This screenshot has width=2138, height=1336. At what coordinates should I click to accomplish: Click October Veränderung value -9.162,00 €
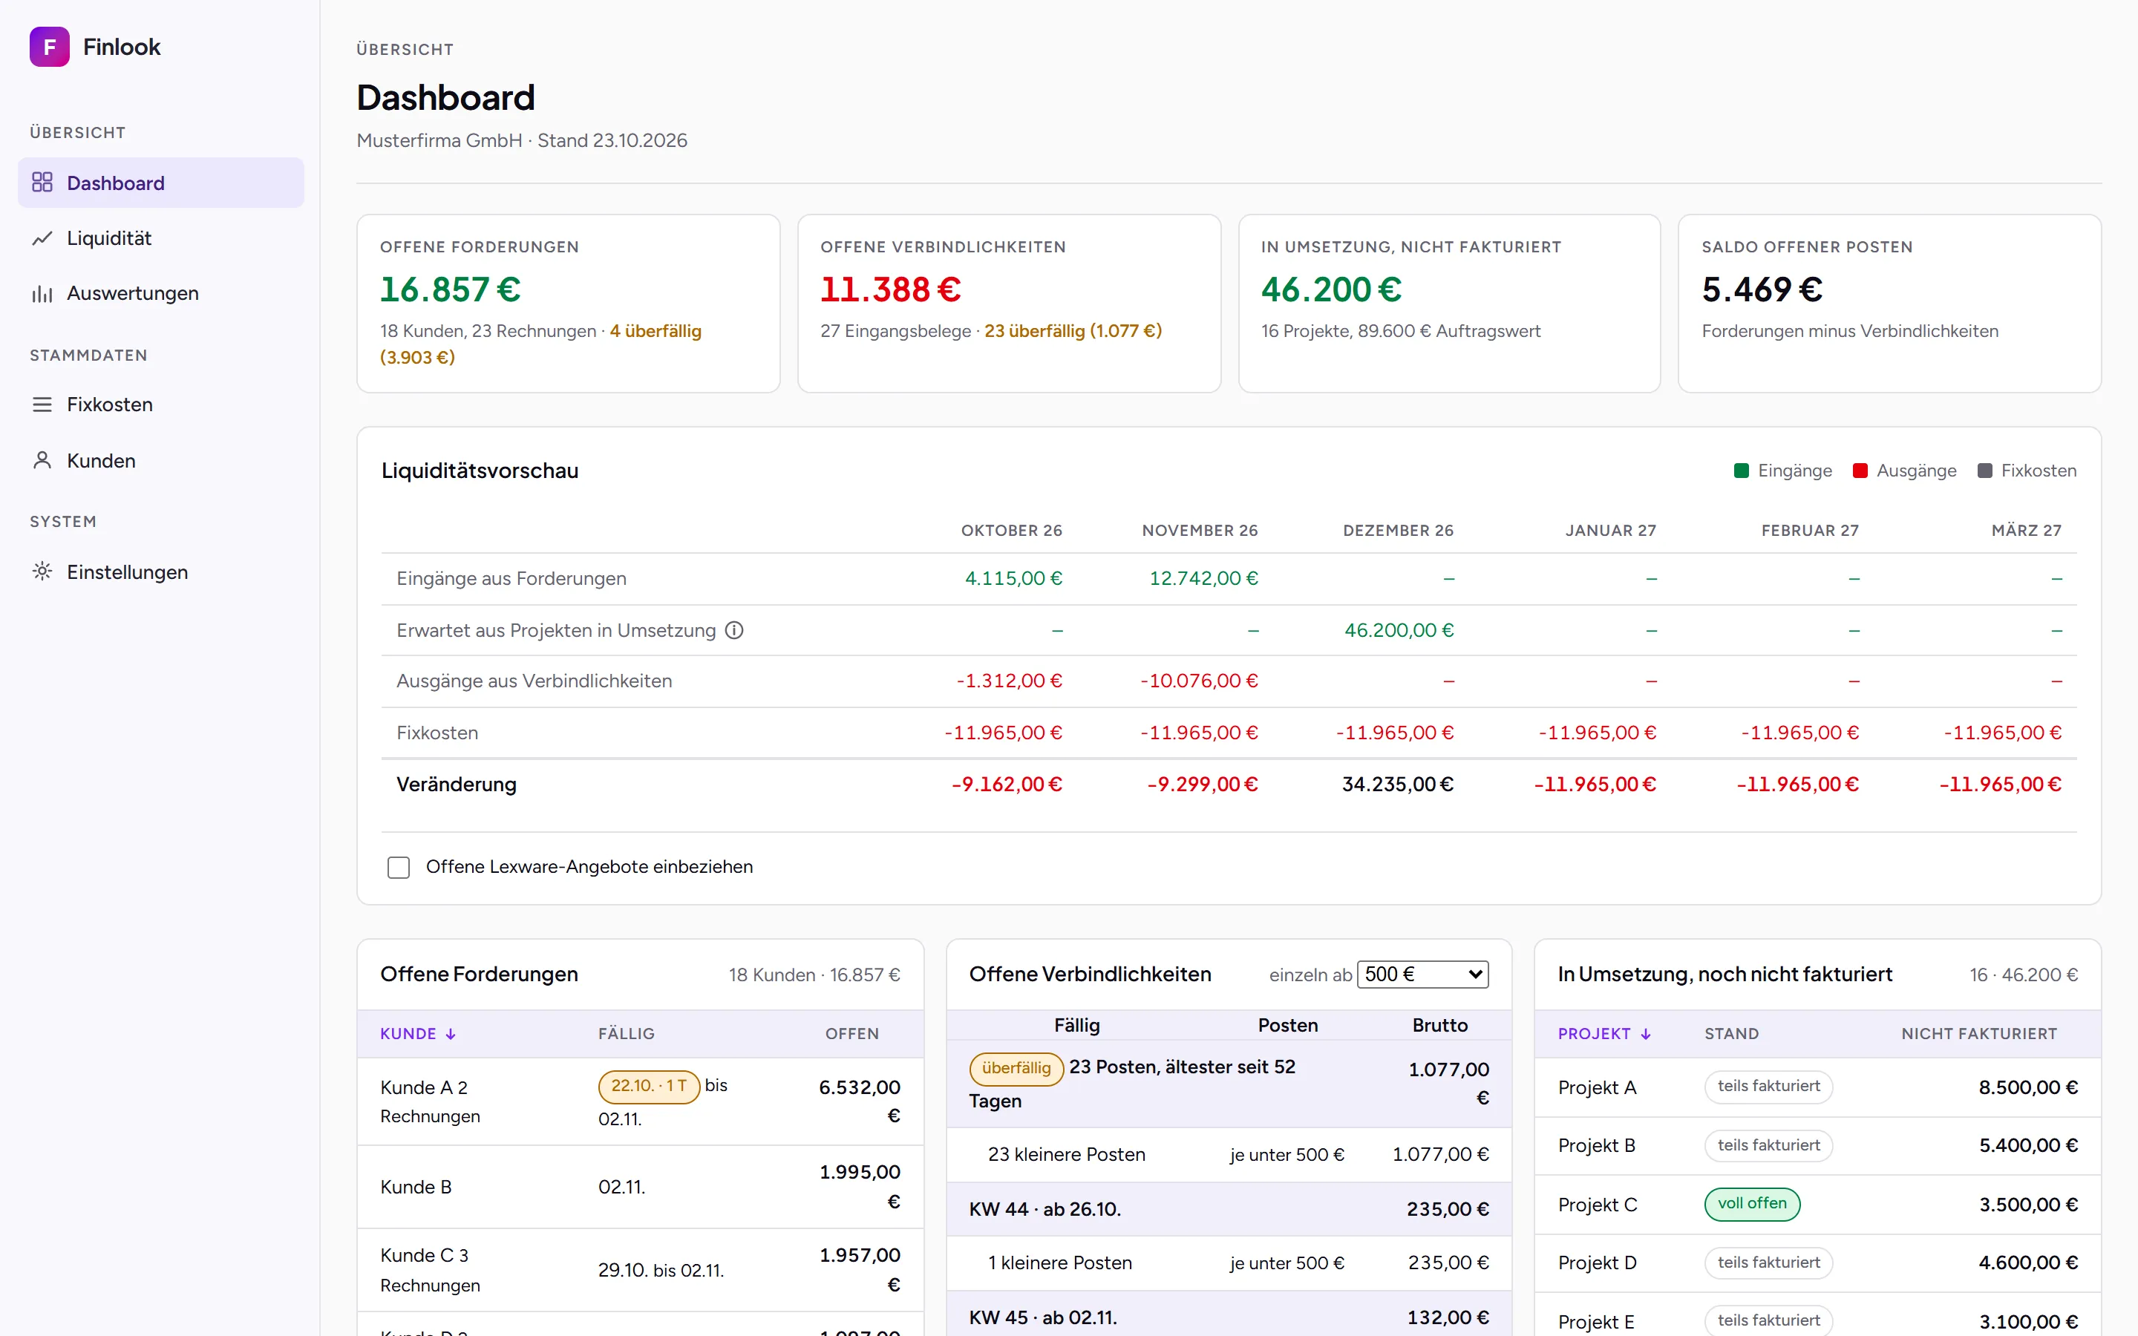click(x=1007, y=785)
